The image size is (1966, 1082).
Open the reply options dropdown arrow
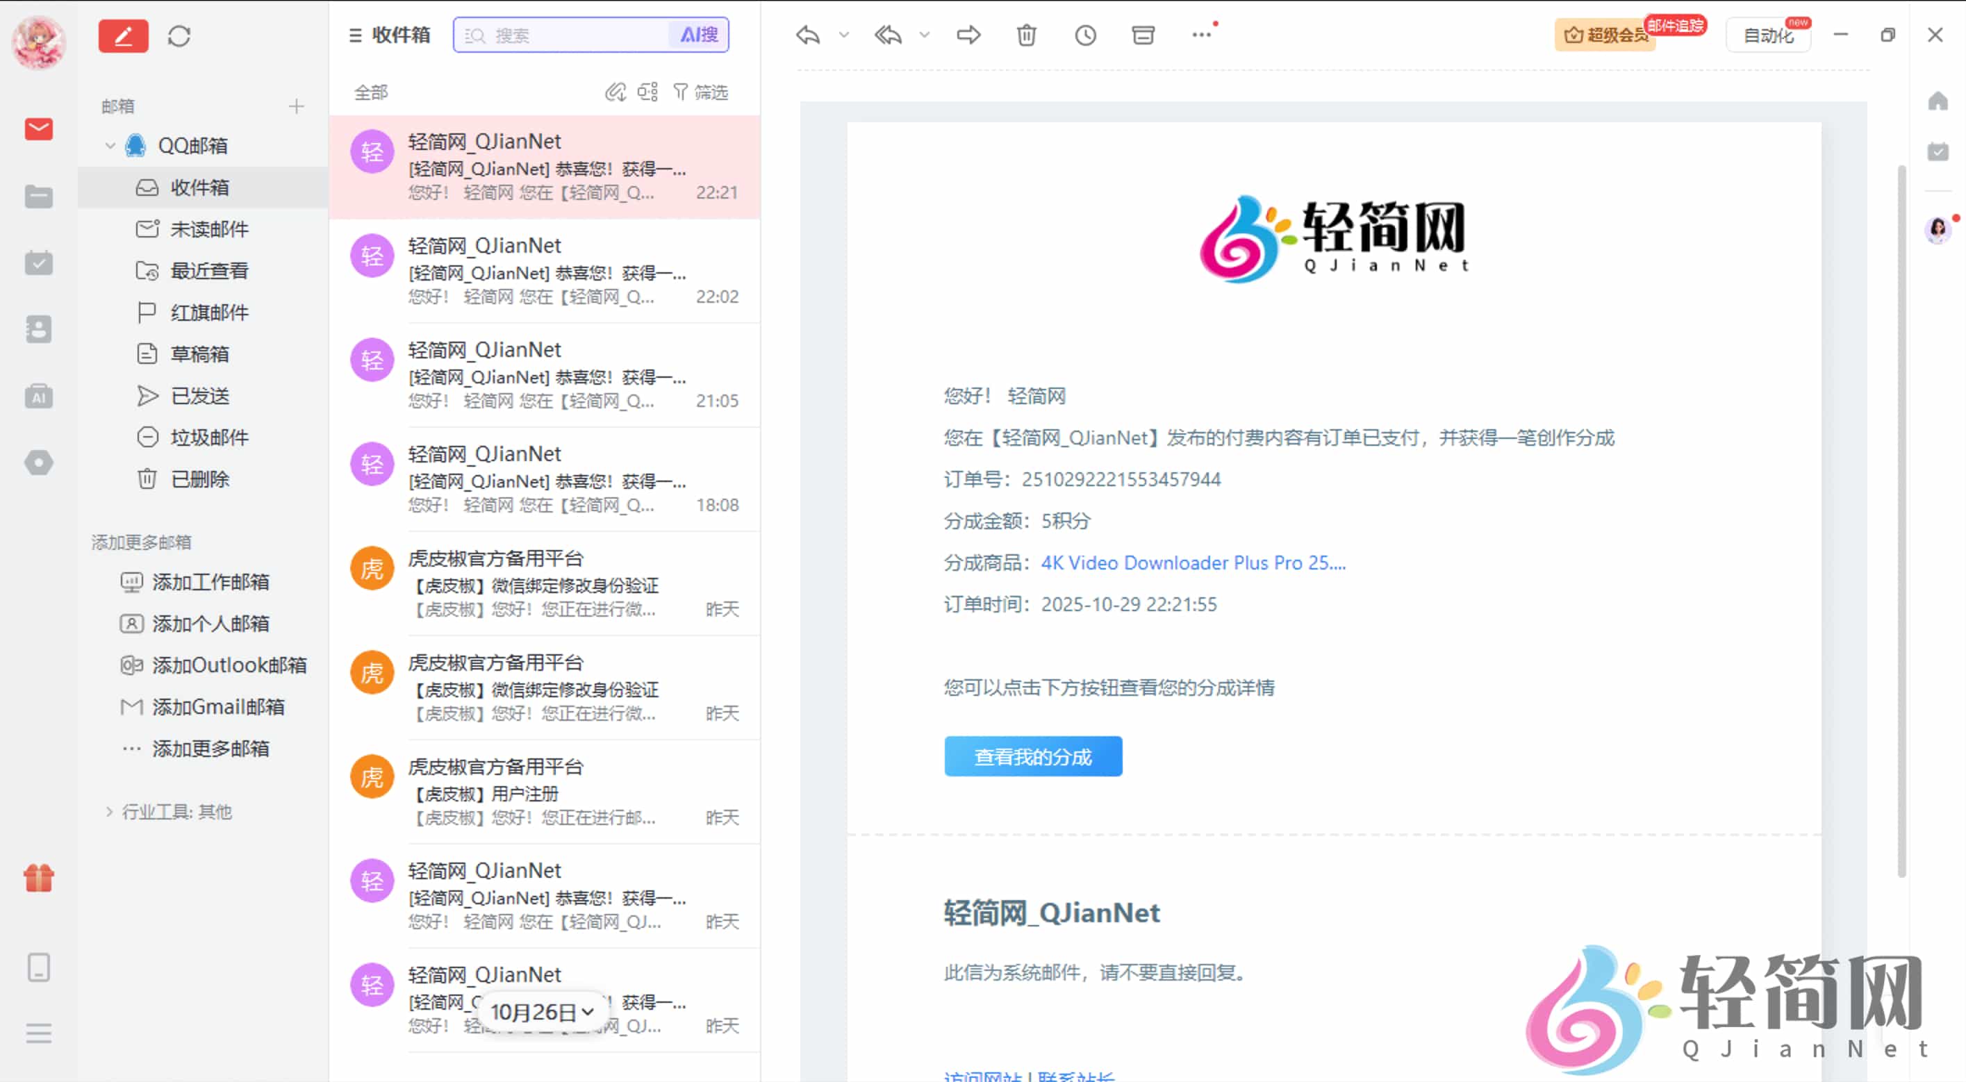tap(844, 35)
